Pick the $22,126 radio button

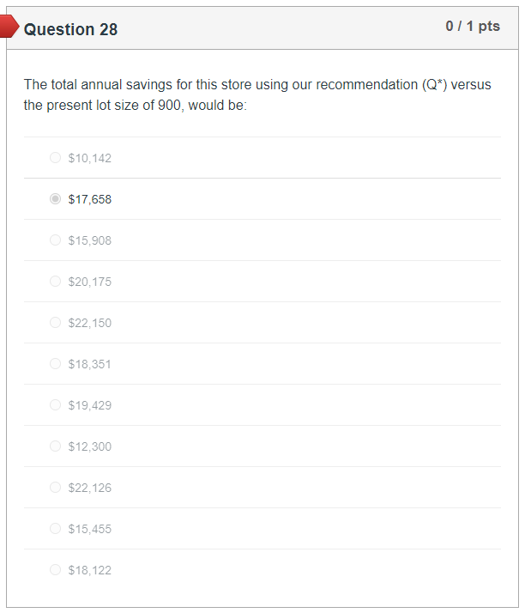coord(56,488)
